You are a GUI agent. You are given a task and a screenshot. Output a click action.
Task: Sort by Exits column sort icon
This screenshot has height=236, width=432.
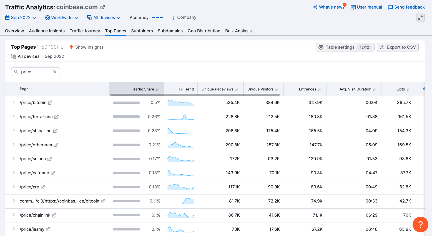(408, 89)
